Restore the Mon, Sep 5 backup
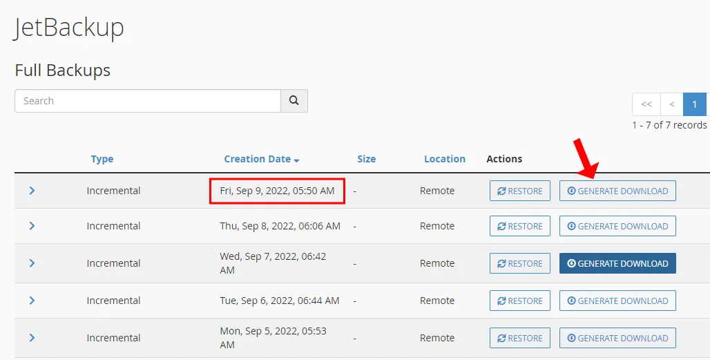Viewport: 710px width, 360px height. coord(520,338)
